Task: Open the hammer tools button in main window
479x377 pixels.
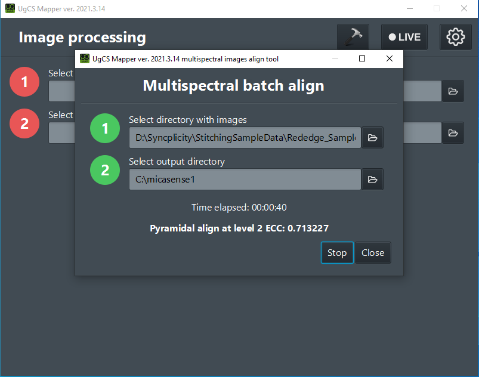Action: click(353, 37)
